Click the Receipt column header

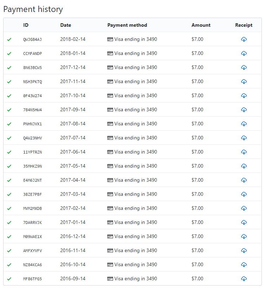244,25
